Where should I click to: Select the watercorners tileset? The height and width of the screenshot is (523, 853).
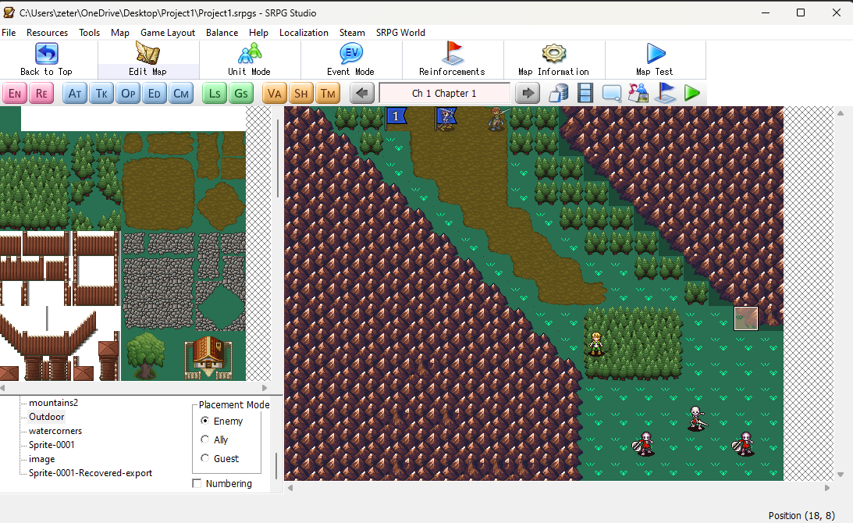[55, 431]
